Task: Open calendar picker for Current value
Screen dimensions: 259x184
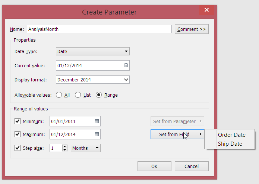Action: point(126,65)
